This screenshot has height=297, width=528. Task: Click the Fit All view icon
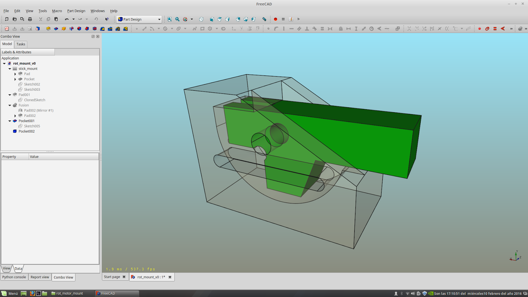tap(169, 19)
